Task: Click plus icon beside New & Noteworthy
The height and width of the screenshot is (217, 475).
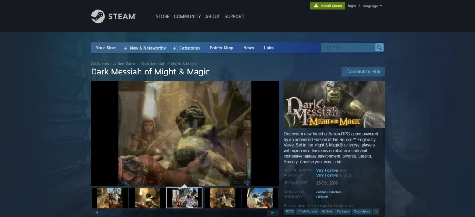Action: 126,48
